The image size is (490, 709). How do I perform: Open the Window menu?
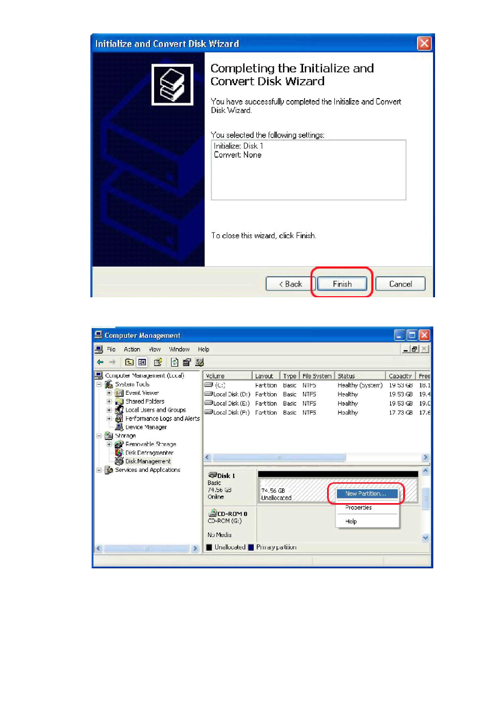pos(179,349)
